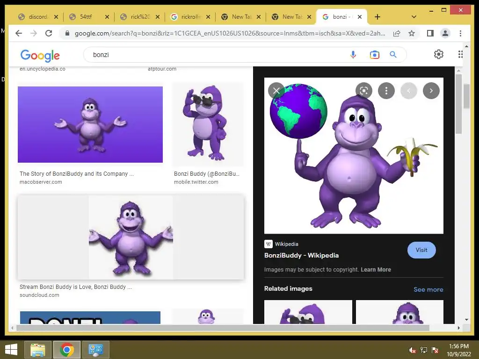
Task: Open Action Center flag icon
Action: 435,350
